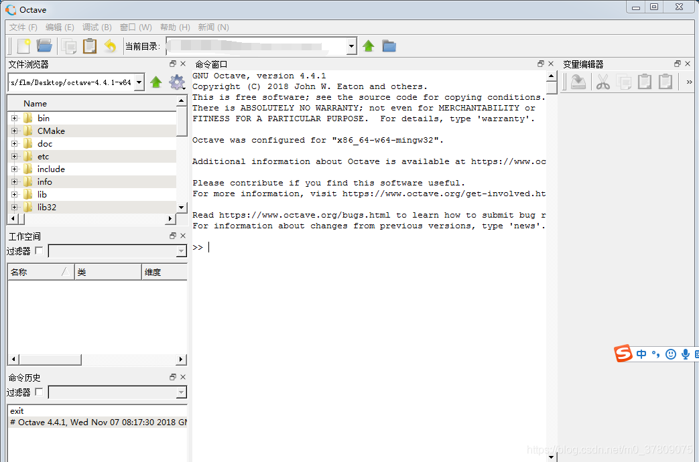Go to parent directory in the file browser
The height and width of the screenshot is (462, 699).
[x=156, y=82]
